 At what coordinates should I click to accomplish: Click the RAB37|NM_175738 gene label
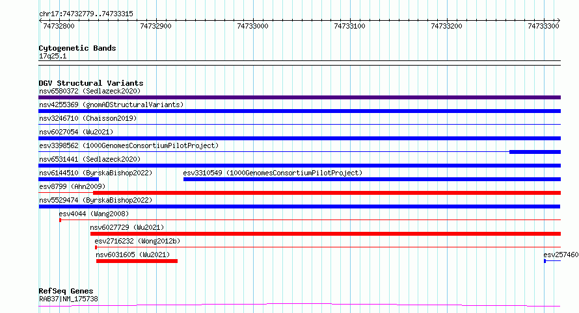69,299
